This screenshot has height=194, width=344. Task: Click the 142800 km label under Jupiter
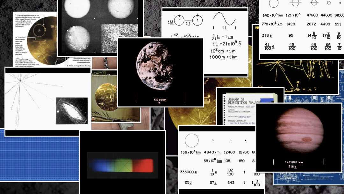[294, 162]
